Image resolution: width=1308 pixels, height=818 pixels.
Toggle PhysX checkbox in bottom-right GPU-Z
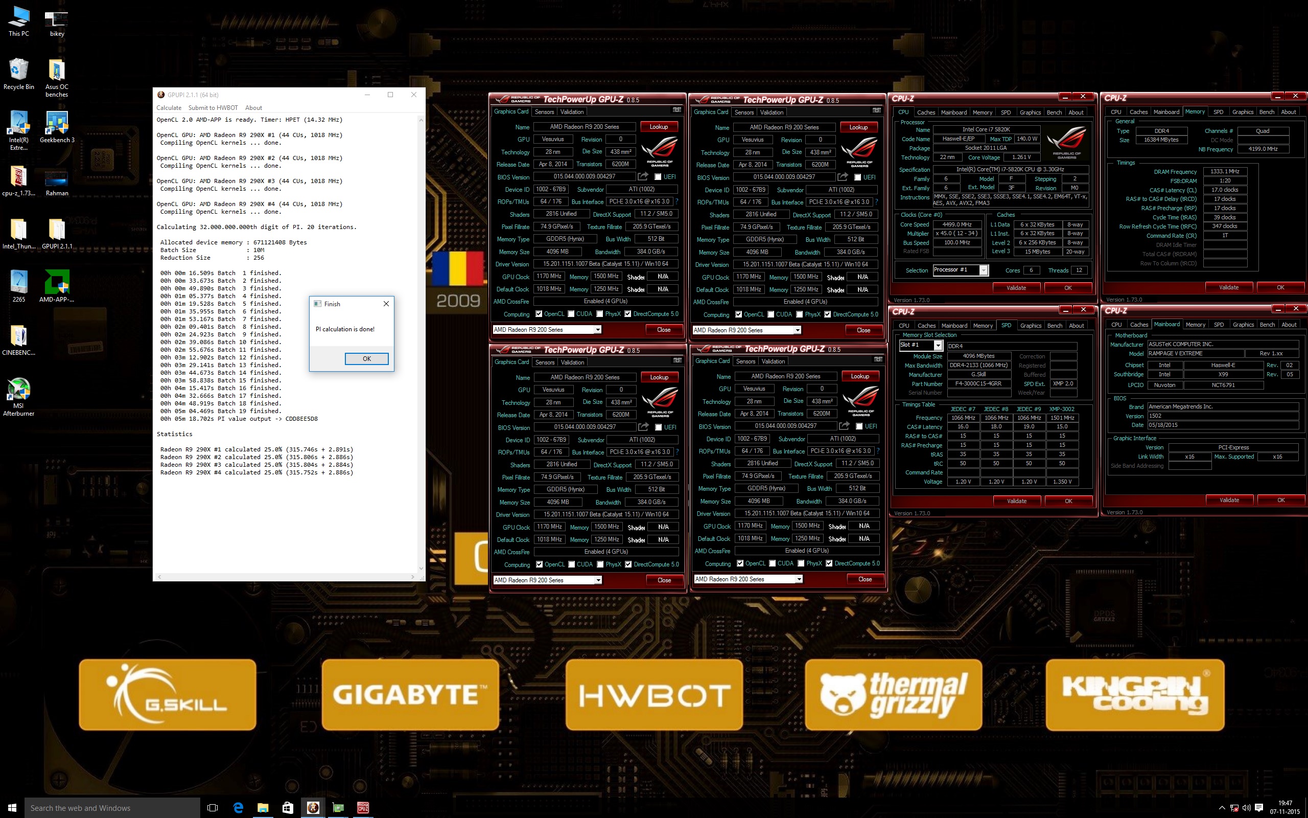tap(801, 563)
